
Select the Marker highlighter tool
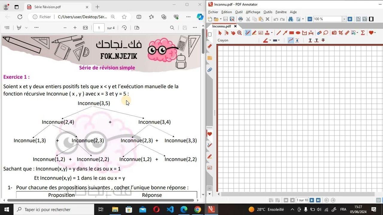pos(254,33)
